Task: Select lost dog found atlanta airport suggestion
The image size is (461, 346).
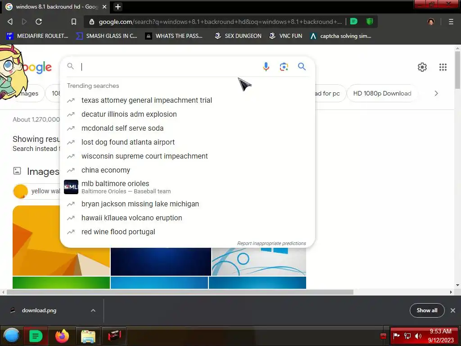Action: click(x=187, y=142)
